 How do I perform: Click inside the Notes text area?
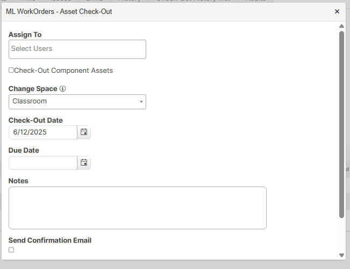pyautogui.click(x=138, y=208)
